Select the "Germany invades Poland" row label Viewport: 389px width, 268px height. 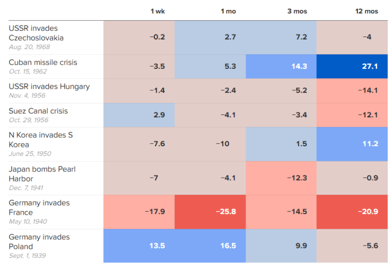click(39, 241)
